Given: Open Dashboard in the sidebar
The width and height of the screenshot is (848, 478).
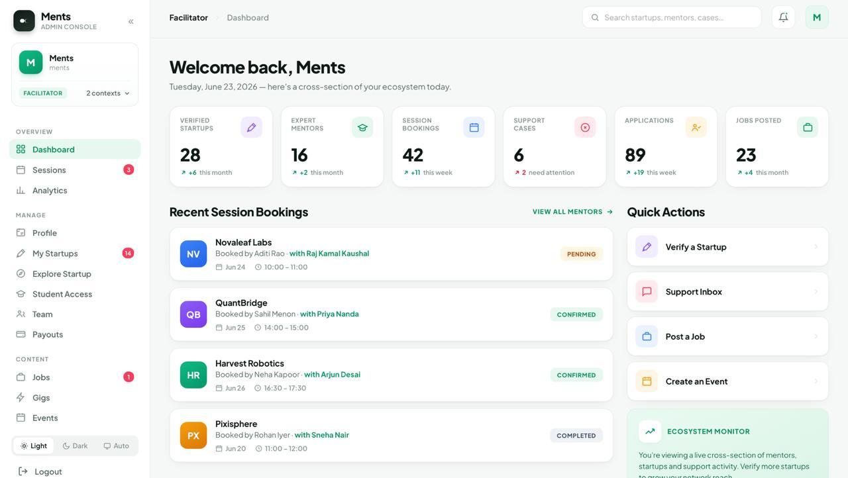Looking at the screenshot, I should coord(75,149).
